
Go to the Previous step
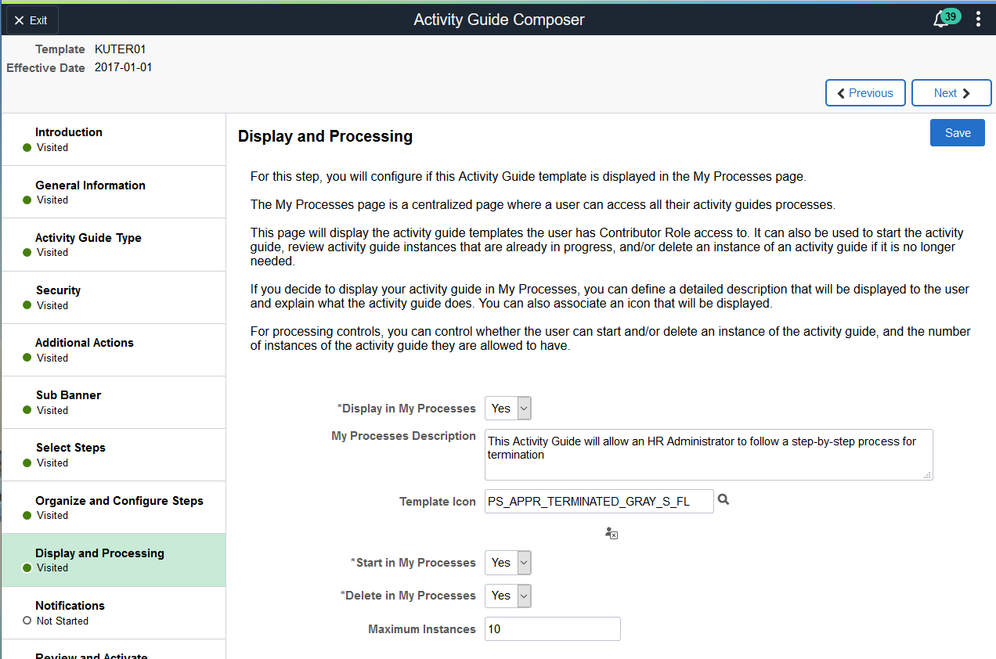click(865, 92)
